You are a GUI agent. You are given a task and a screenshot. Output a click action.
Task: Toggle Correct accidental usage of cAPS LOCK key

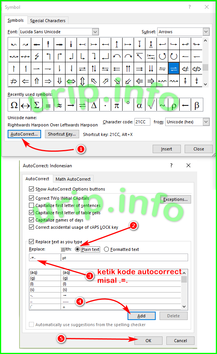pyautogui.click(x=32, y=227)
